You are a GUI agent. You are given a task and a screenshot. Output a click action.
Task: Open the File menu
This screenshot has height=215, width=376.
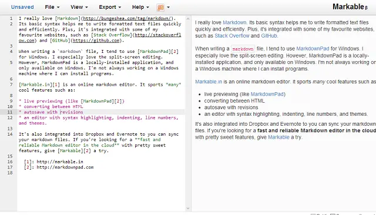click(x=52, y=7)
